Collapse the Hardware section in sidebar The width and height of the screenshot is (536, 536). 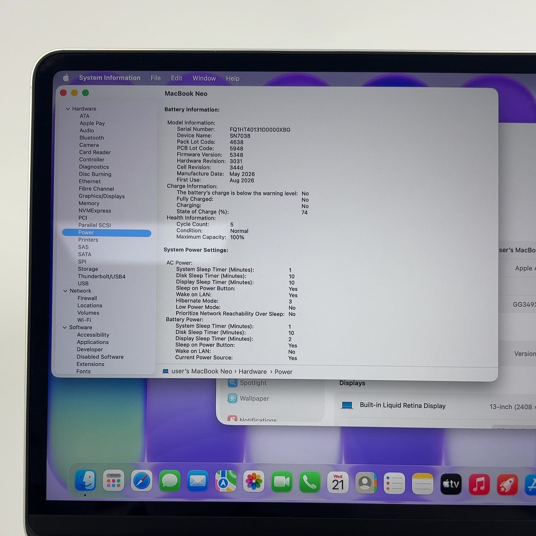pyautogui.click(x=68, y=109)
